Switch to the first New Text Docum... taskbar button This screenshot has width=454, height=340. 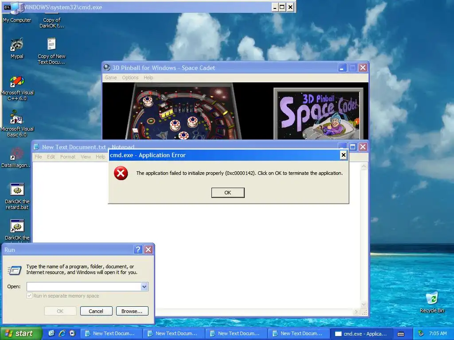111,334
